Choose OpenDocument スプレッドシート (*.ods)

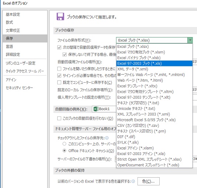[x=154, y=165]
